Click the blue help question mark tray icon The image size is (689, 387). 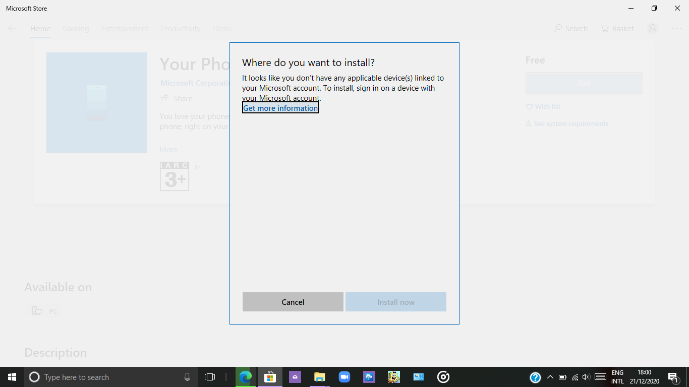tap(535, 377)
